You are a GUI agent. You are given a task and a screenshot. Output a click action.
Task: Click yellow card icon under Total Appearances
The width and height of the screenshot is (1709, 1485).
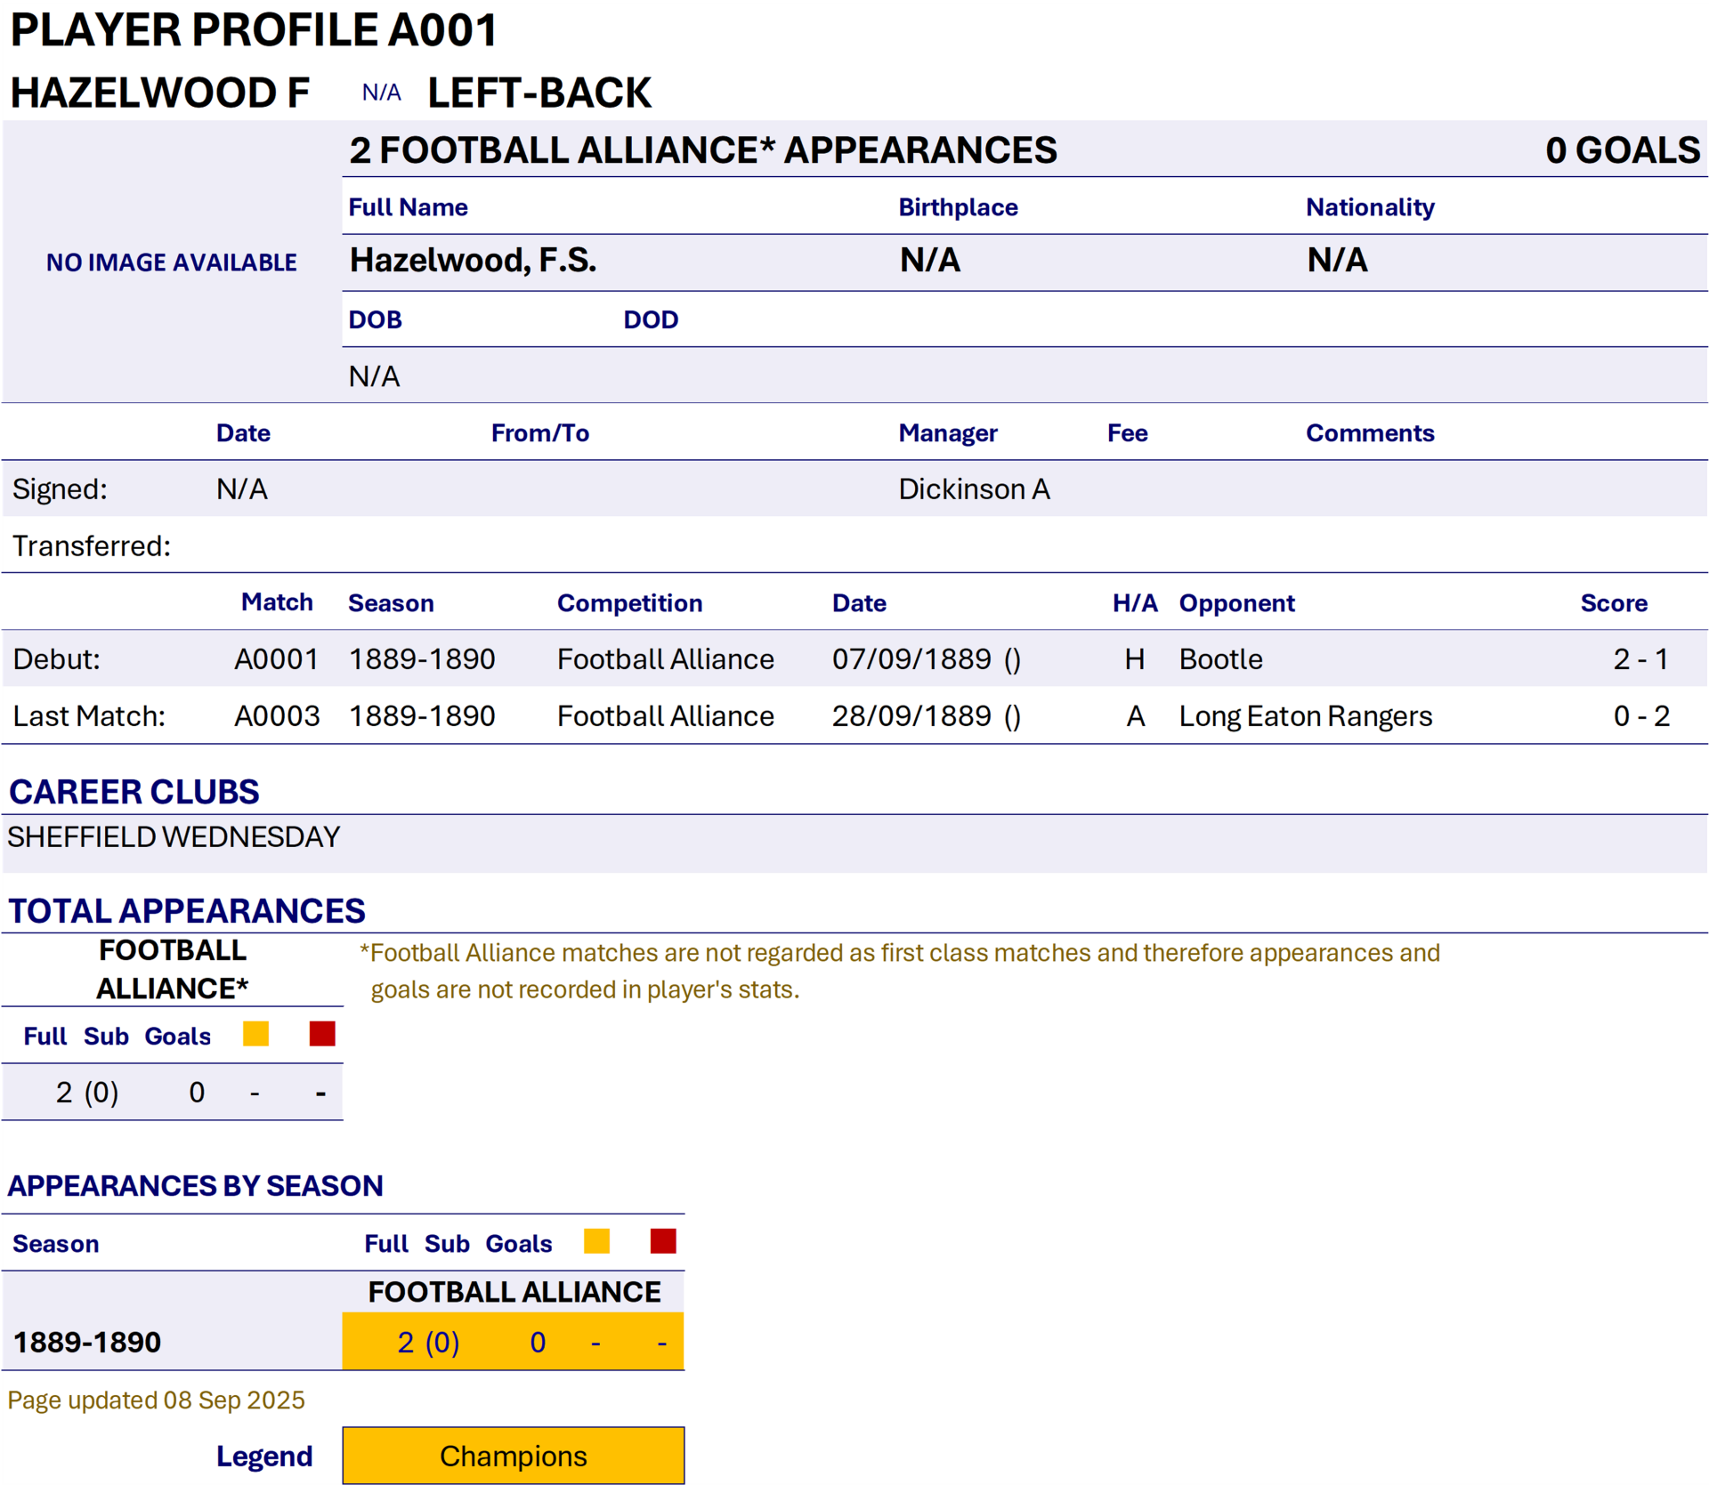click(x=255, y=1034)
